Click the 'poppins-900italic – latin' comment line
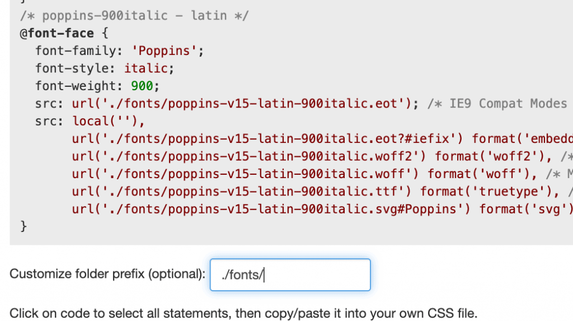This screenshot has width=573, height=321. (134, 16)
